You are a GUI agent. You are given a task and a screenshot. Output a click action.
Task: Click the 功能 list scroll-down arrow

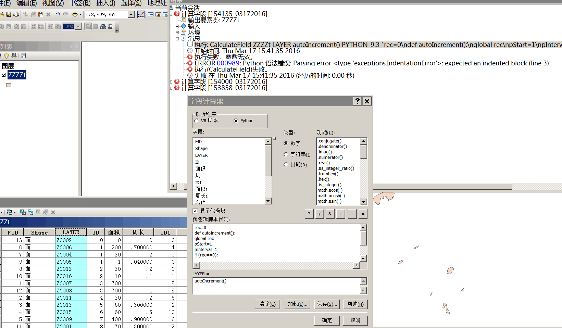tap(364, 202)
